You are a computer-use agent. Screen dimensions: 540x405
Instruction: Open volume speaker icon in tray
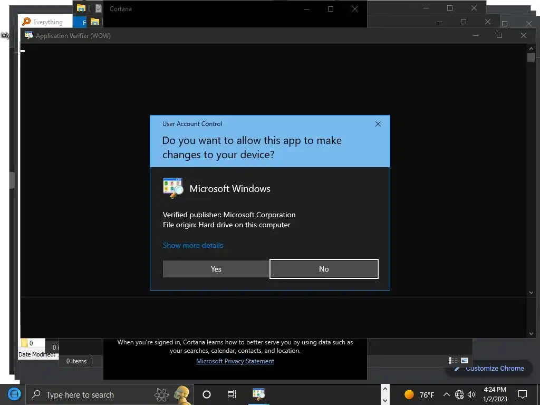point(471,394)
